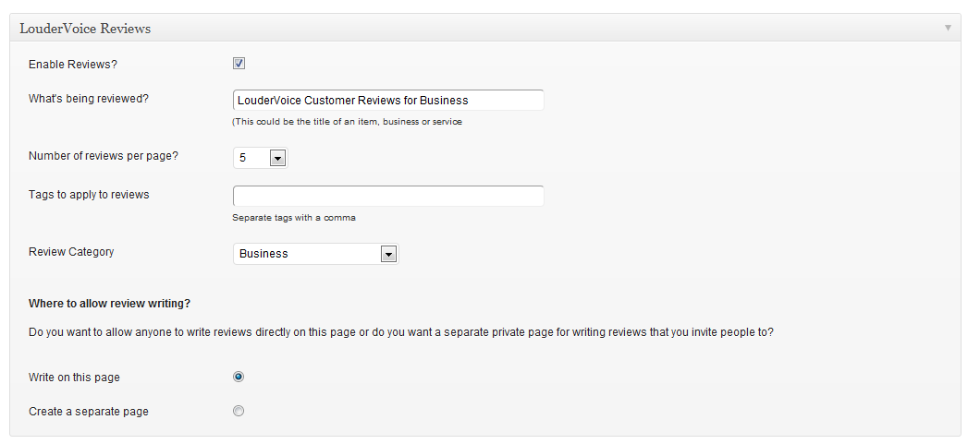This screenshot has height=444, width=968.
Task: Click the 'Review Category' label text
Action: click(x=71, y=252)
